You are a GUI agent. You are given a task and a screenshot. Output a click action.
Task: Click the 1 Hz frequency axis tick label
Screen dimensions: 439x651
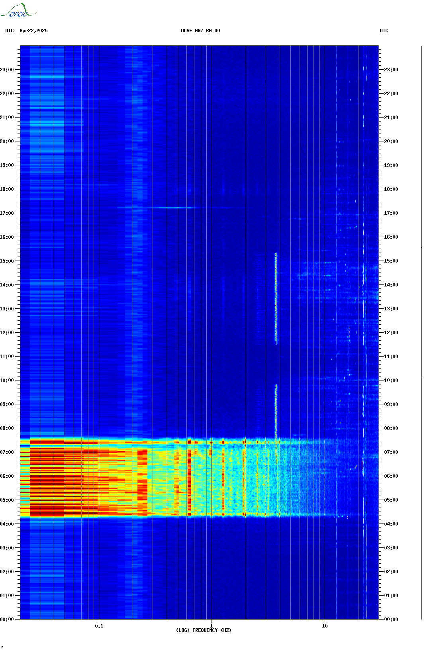(x=212, y=626)
